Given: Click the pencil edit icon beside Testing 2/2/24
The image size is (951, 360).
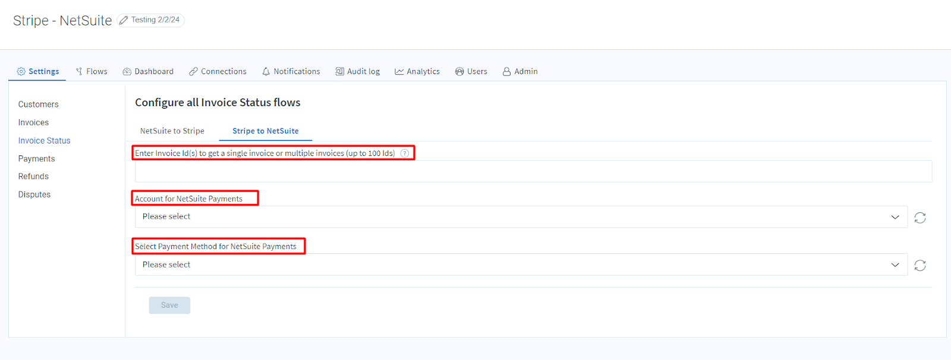Looking at the screenshot, I should [x=124, y=20].
